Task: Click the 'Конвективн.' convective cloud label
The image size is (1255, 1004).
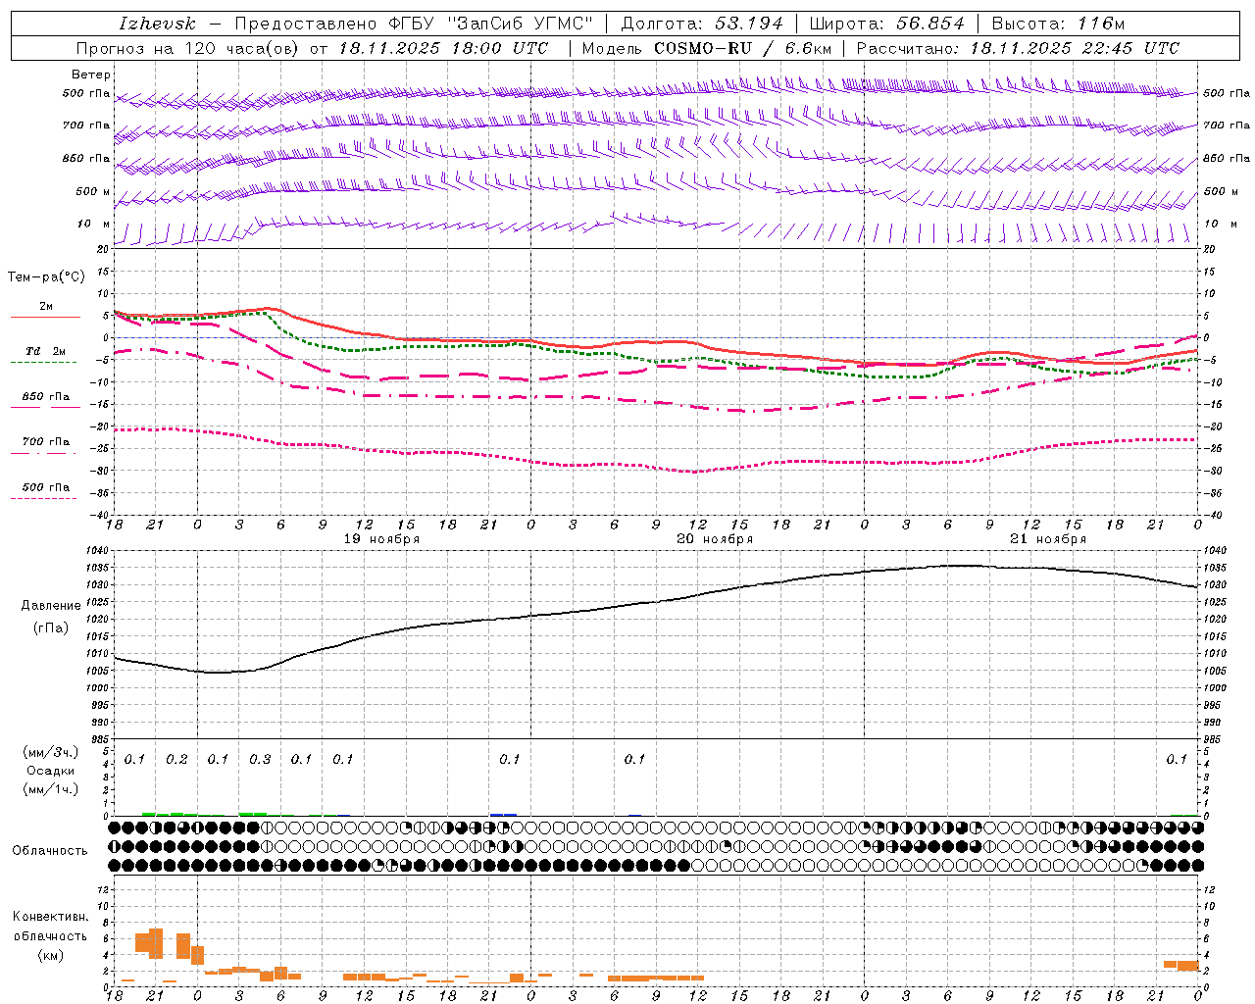Action: click(x=50, y=917)
